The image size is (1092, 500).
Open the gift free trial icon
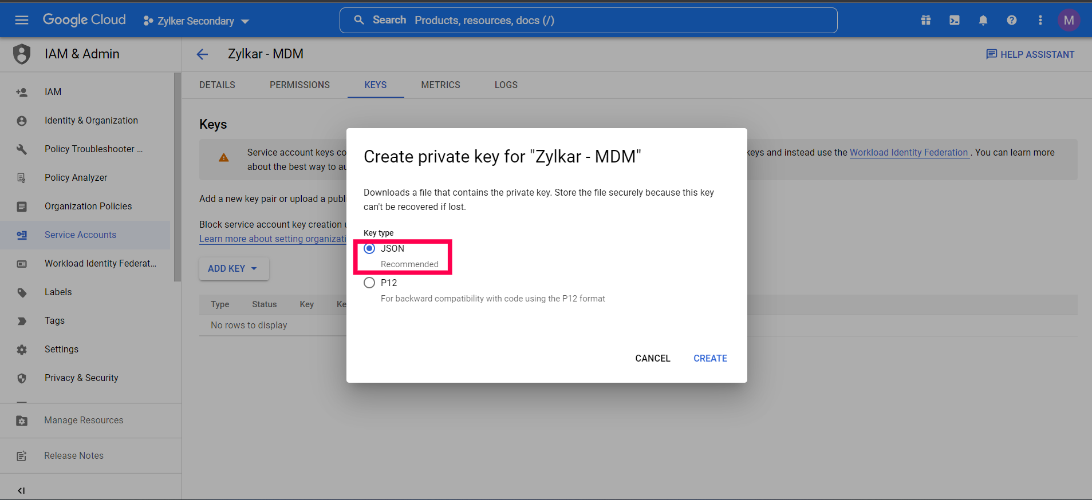click(x=925, y=21)
